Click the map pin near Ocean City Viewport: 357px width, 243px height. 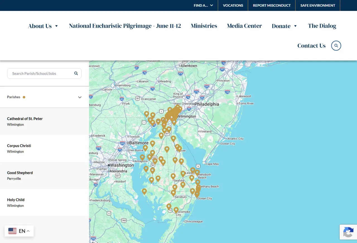click(197, 194)
